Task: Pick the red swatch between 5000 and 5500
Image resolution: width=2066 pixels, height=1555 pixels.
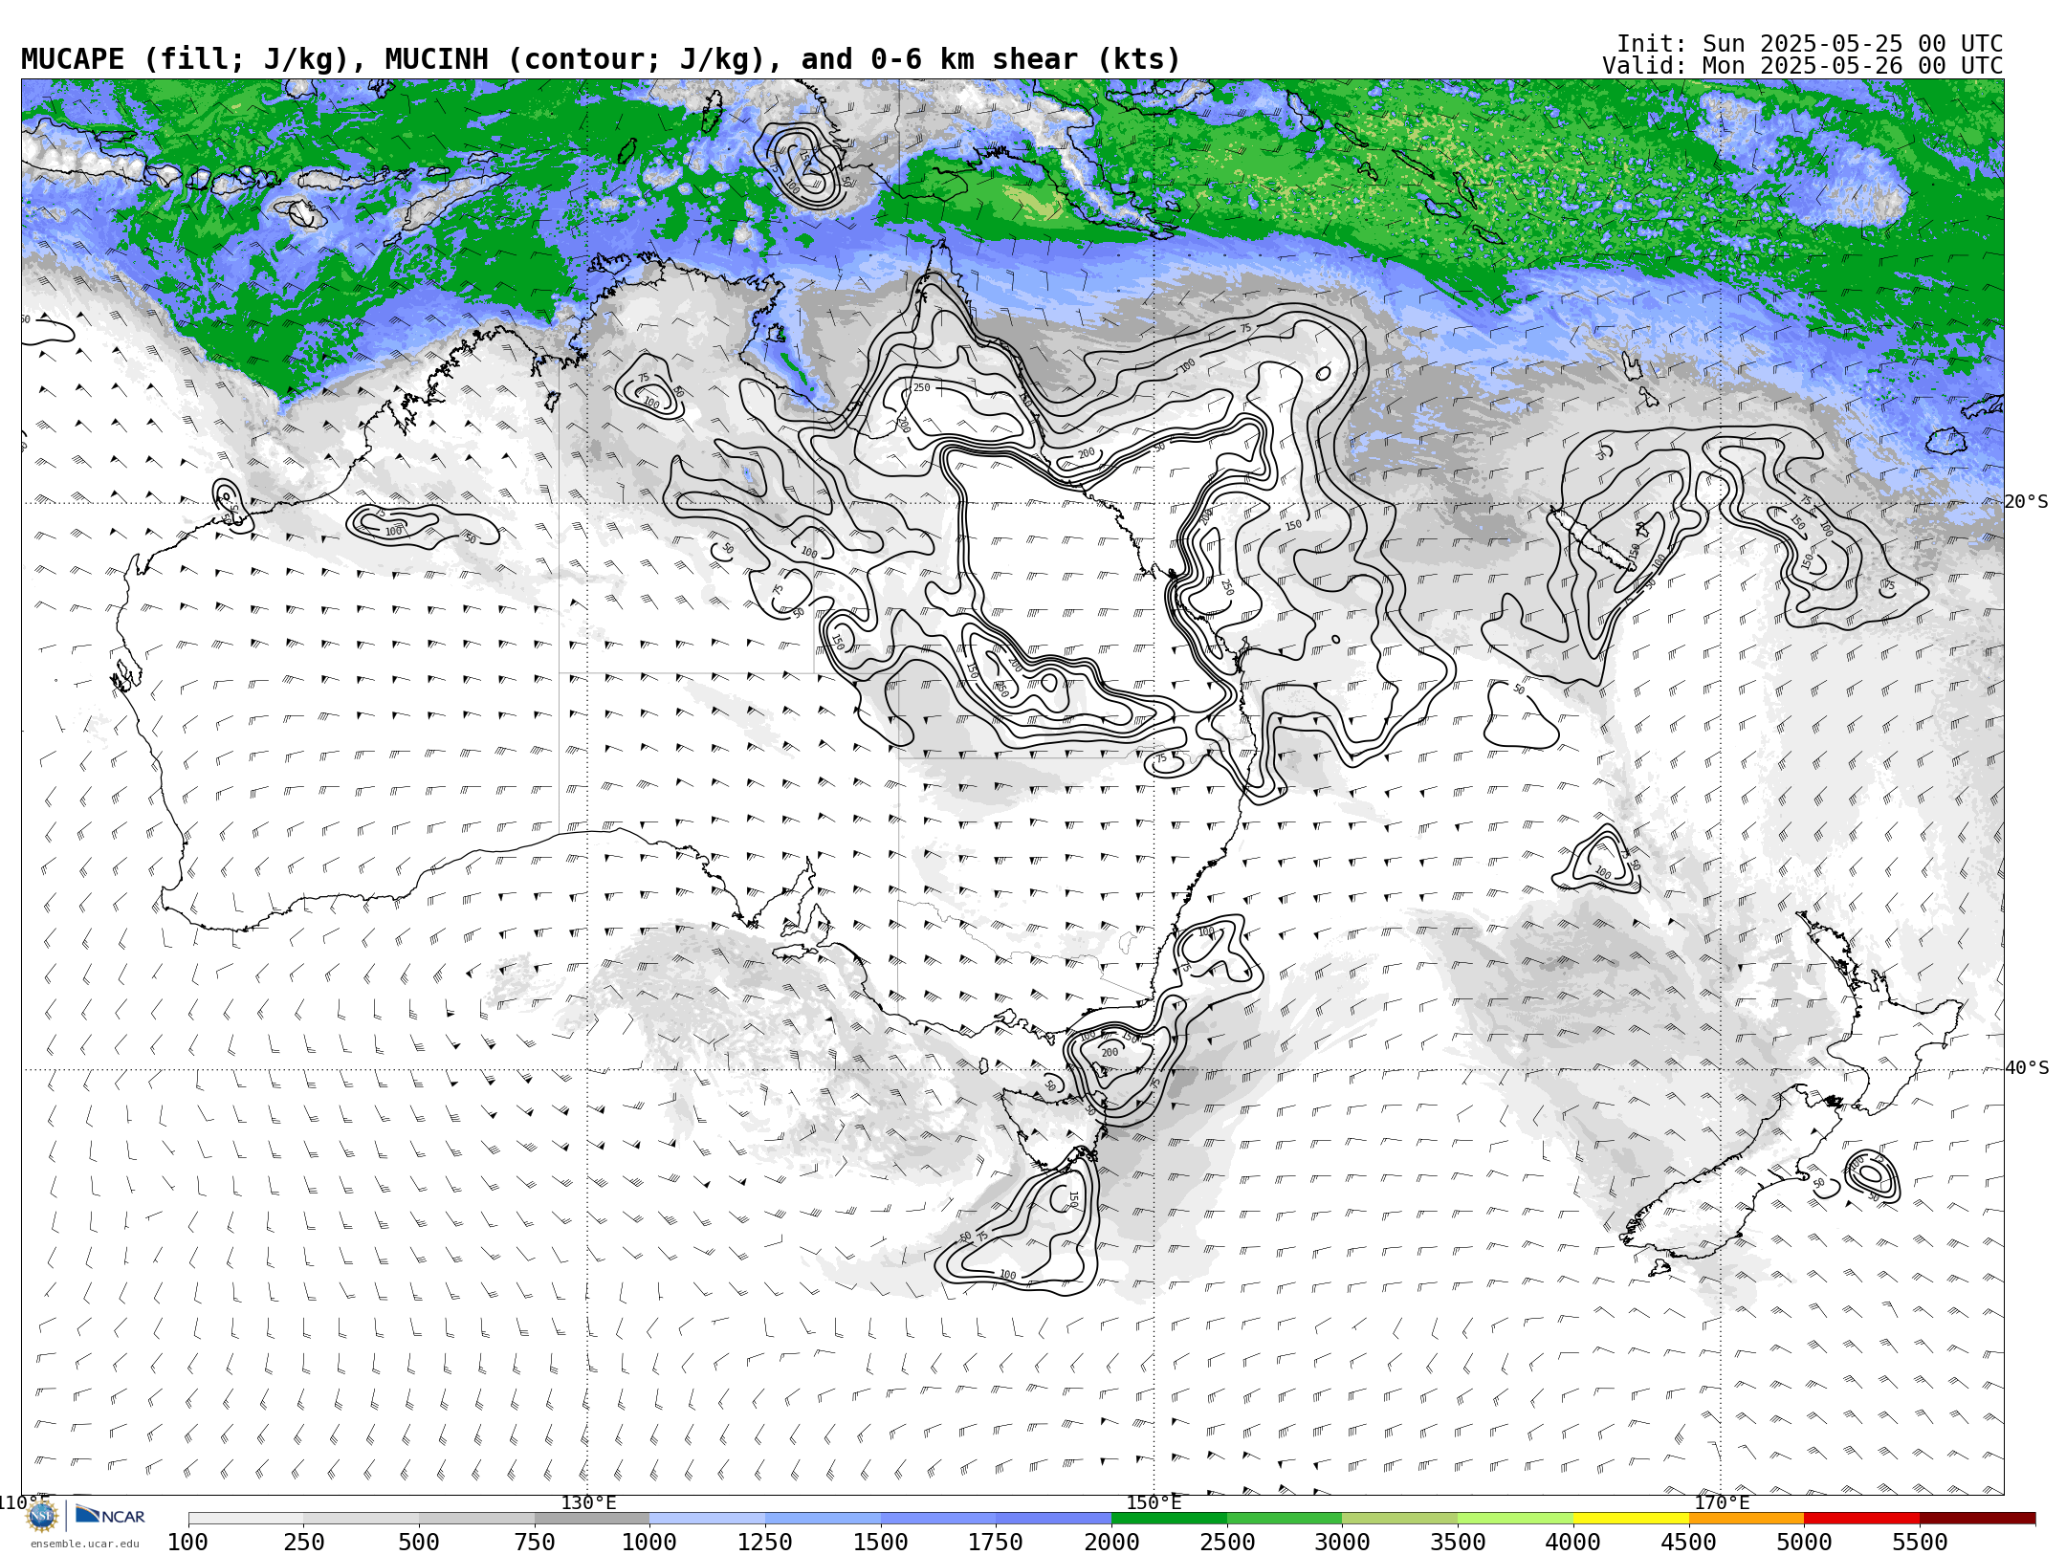Action: point(1861,1519)
